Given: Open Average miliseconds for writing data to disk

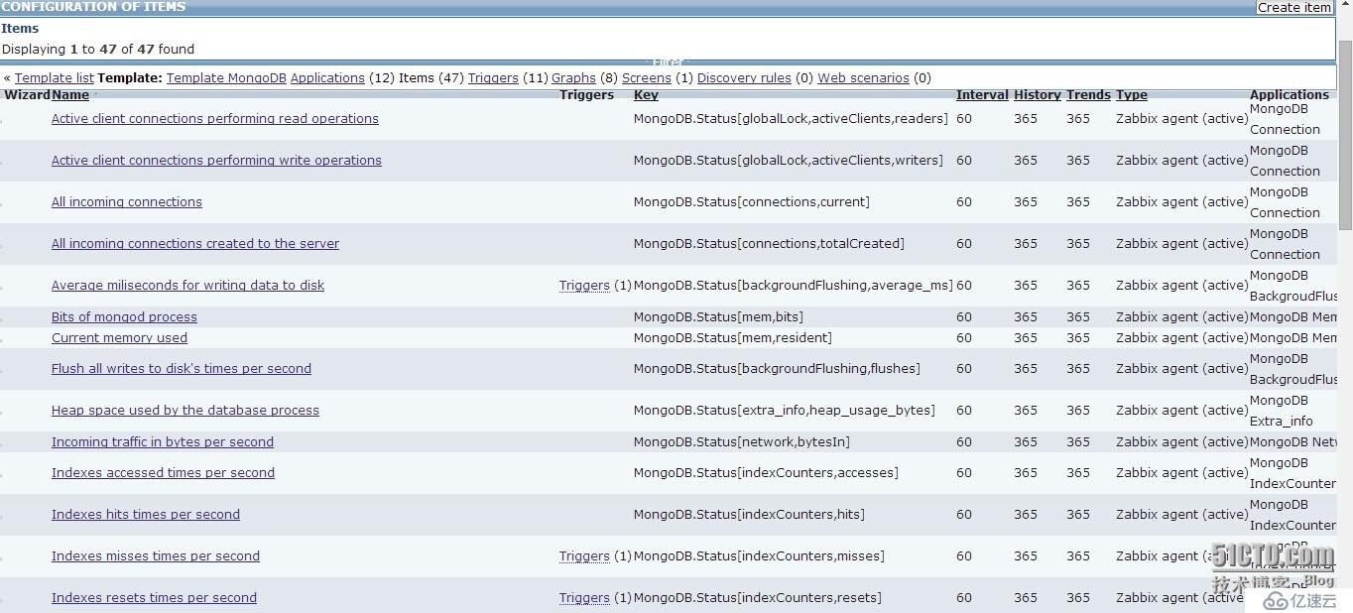Looking at the screenshot, I should click(188, 285).
